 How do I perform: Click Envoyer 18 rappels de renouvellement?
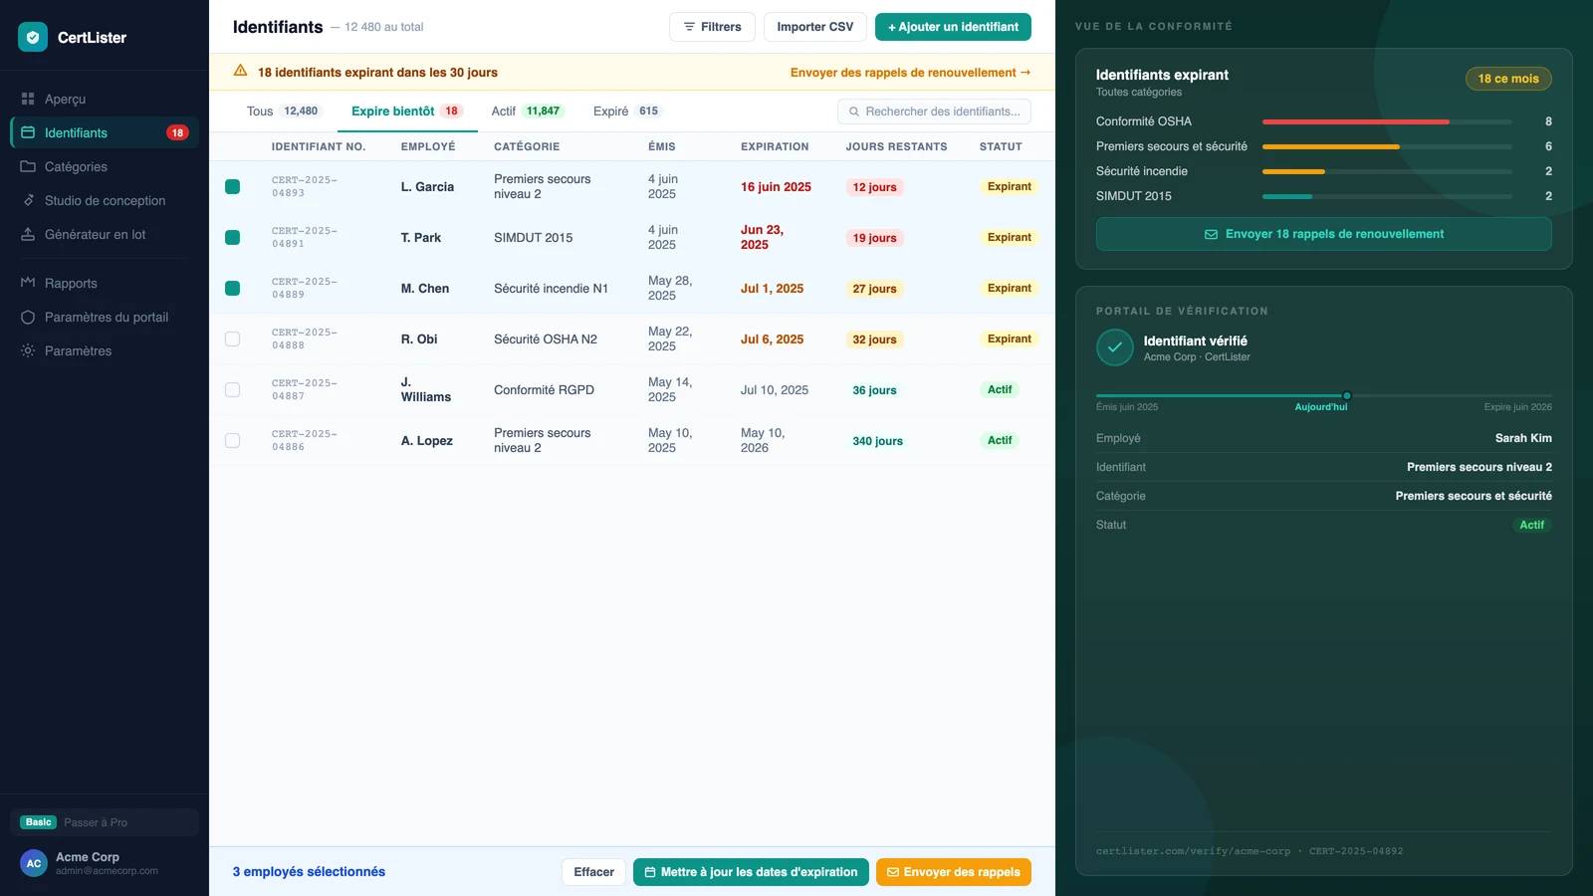point(1323,234)
